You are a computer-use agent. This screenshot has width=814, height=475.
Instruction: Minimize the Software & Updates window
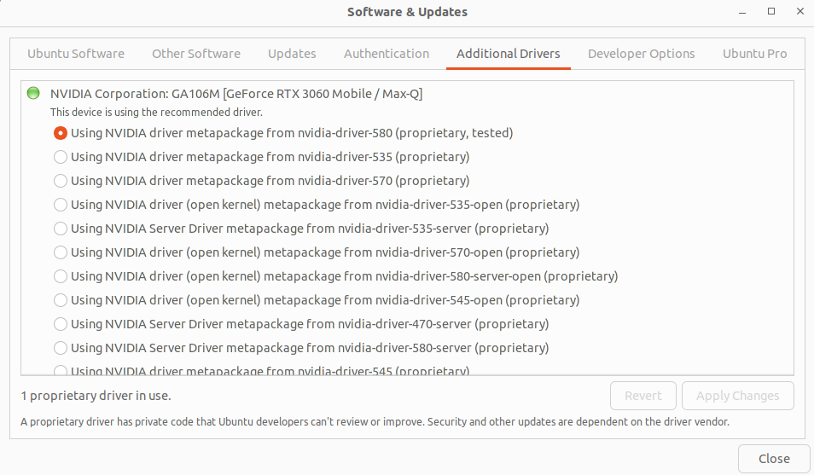(742, 12)
